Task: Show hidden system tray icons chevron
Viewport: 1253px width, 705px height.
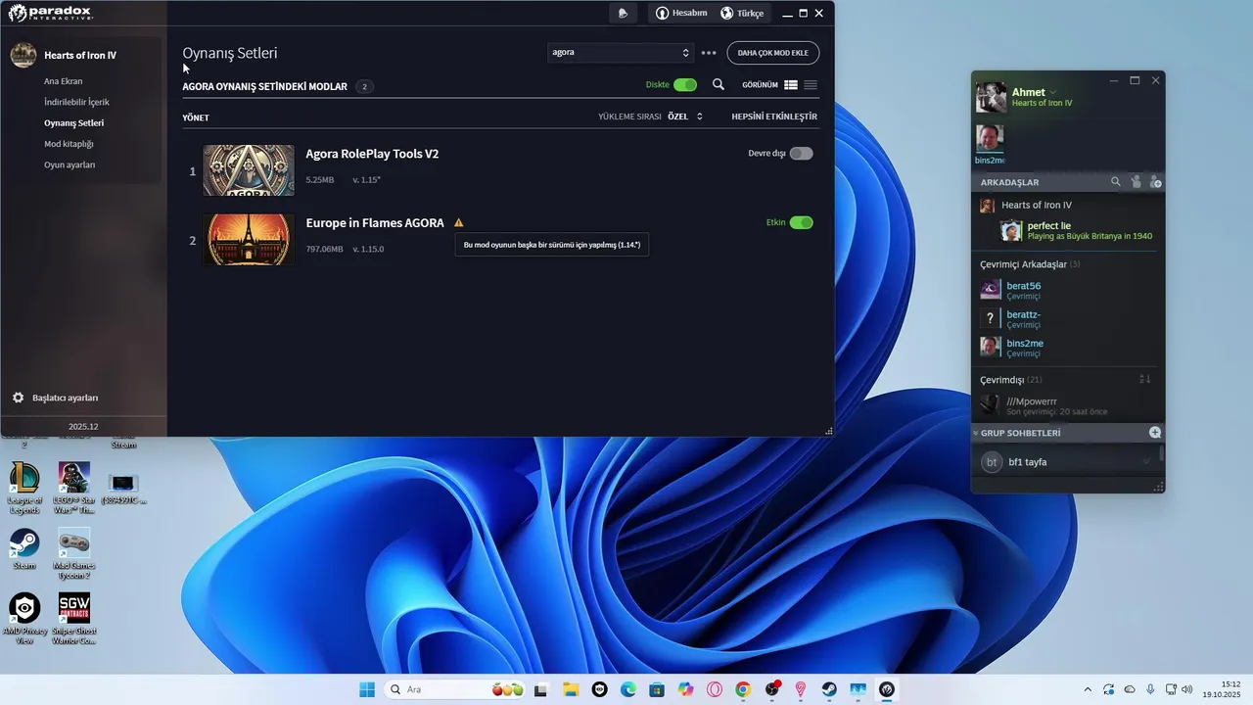Action: pyautogui.click(x=1088, y=689)
